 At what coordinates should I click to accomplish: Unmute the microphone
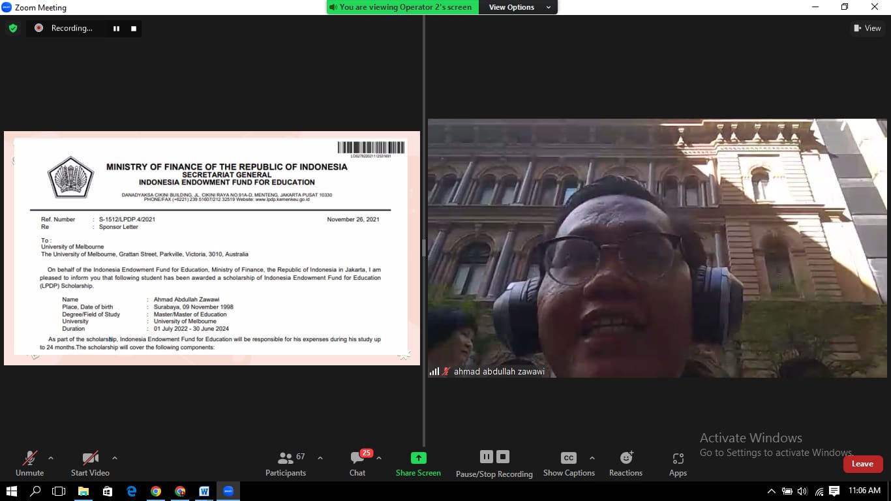(29, 463)
